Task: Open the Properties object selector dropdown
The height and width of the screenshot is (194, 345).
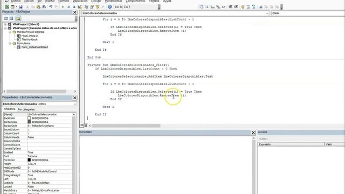Action: click(x=74, y=104)
